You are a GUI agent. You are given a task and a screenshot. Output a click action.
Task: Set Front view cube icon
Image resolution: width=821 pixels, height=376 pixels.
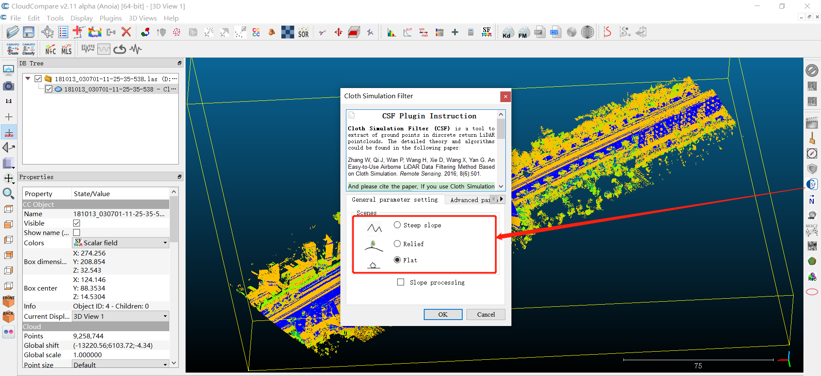pyautogui.click(x=9, y=301)
